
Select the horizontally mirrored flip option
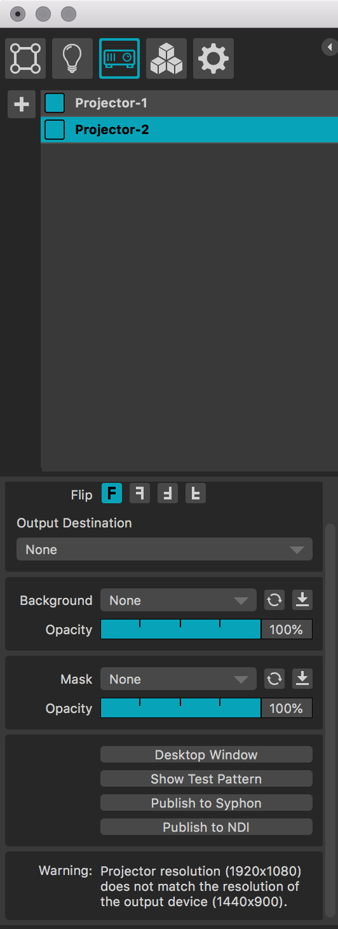tap(140, 493)
